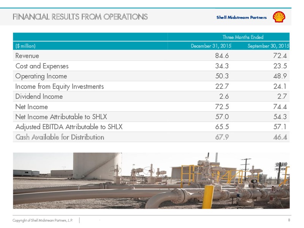This screenshot has width=304, height=228.
Task: Click the Revenue value 72.4
Action: [x=280, y=56]
